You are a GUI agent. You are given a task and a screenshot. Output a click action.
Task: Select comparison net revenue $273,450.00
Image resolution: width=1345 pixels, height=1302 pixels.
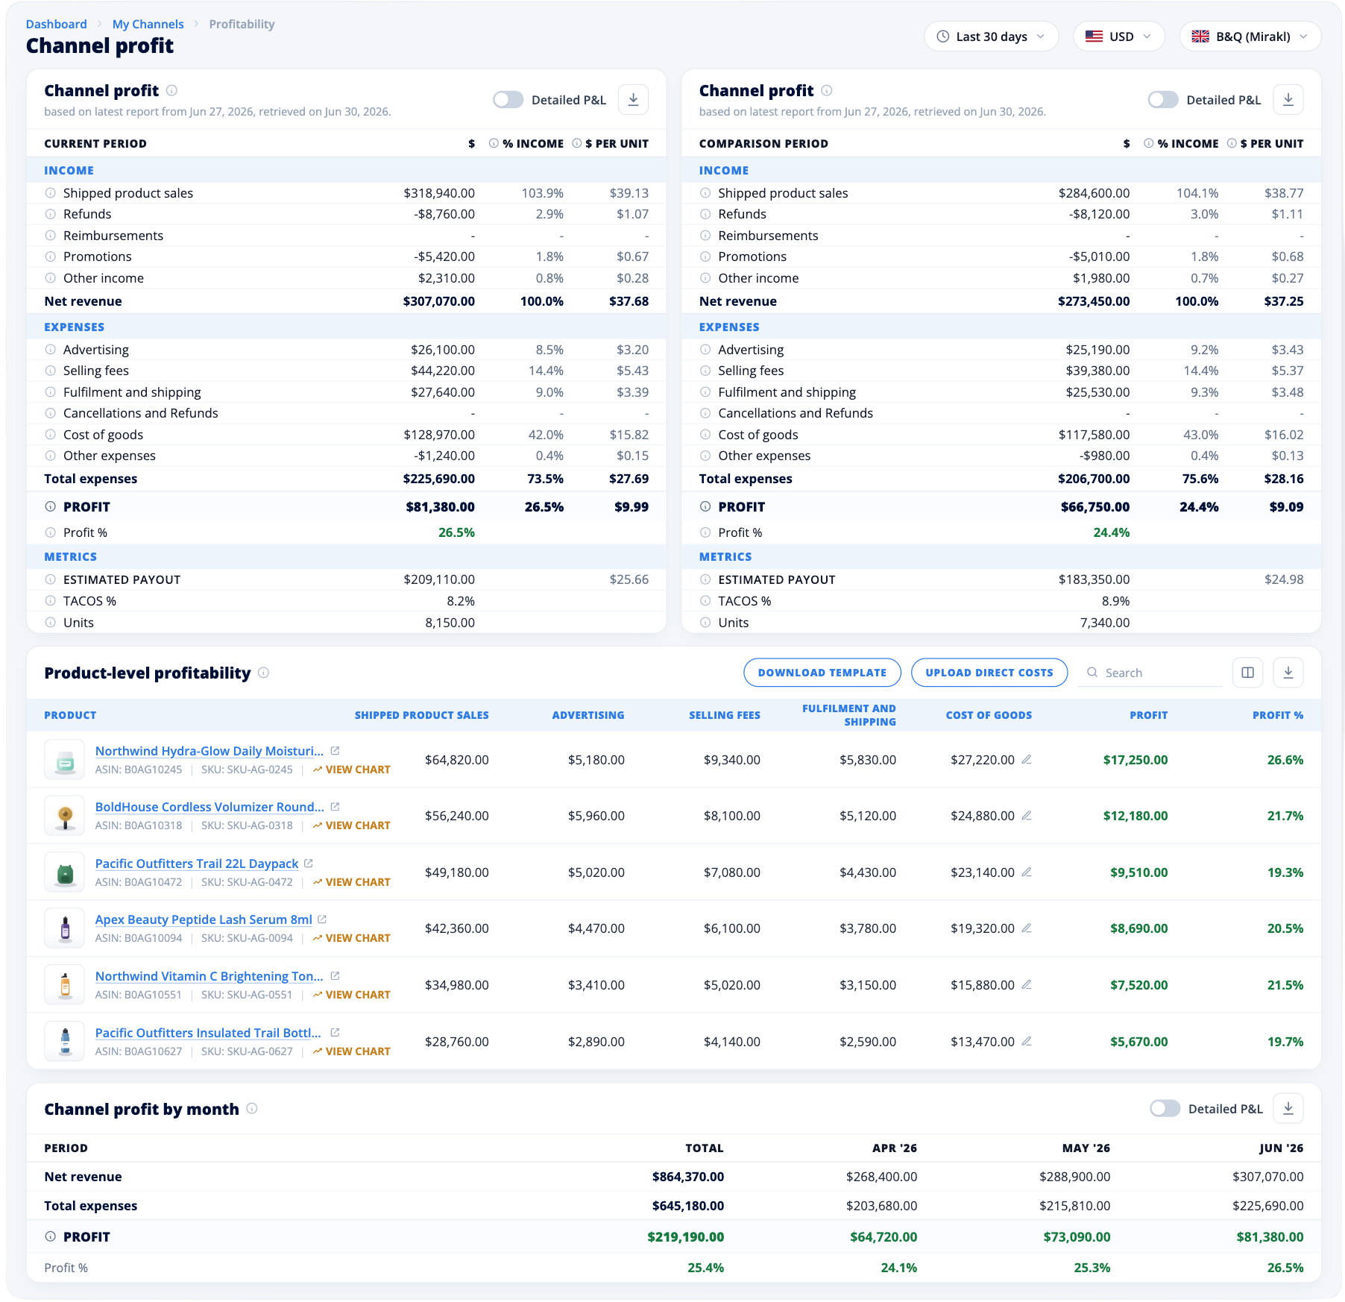click(x=1094, y=301)
